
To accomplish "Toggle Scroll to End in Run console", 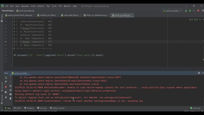I will (11, 90).
